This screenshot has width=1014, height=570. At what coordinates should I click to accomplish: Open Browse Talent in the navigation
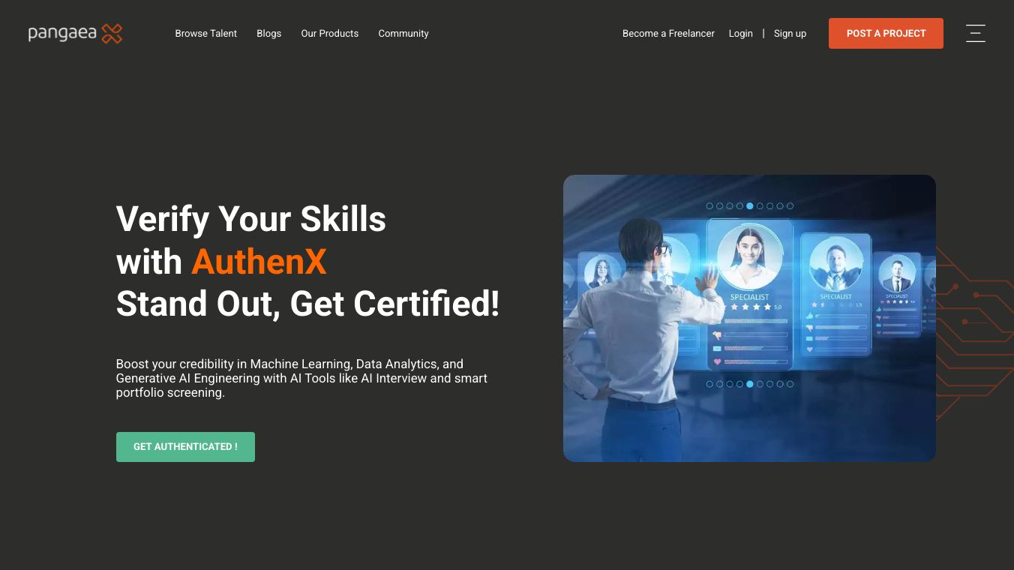click(205, 34)
